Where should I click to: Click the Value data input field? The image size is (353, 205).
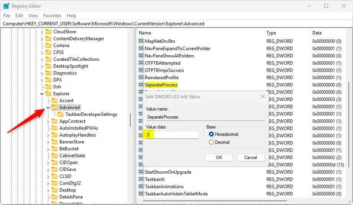172,135
